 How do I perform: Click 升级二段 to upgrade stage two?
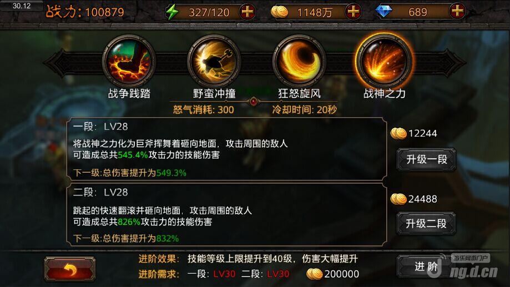(x=426, y=224)
